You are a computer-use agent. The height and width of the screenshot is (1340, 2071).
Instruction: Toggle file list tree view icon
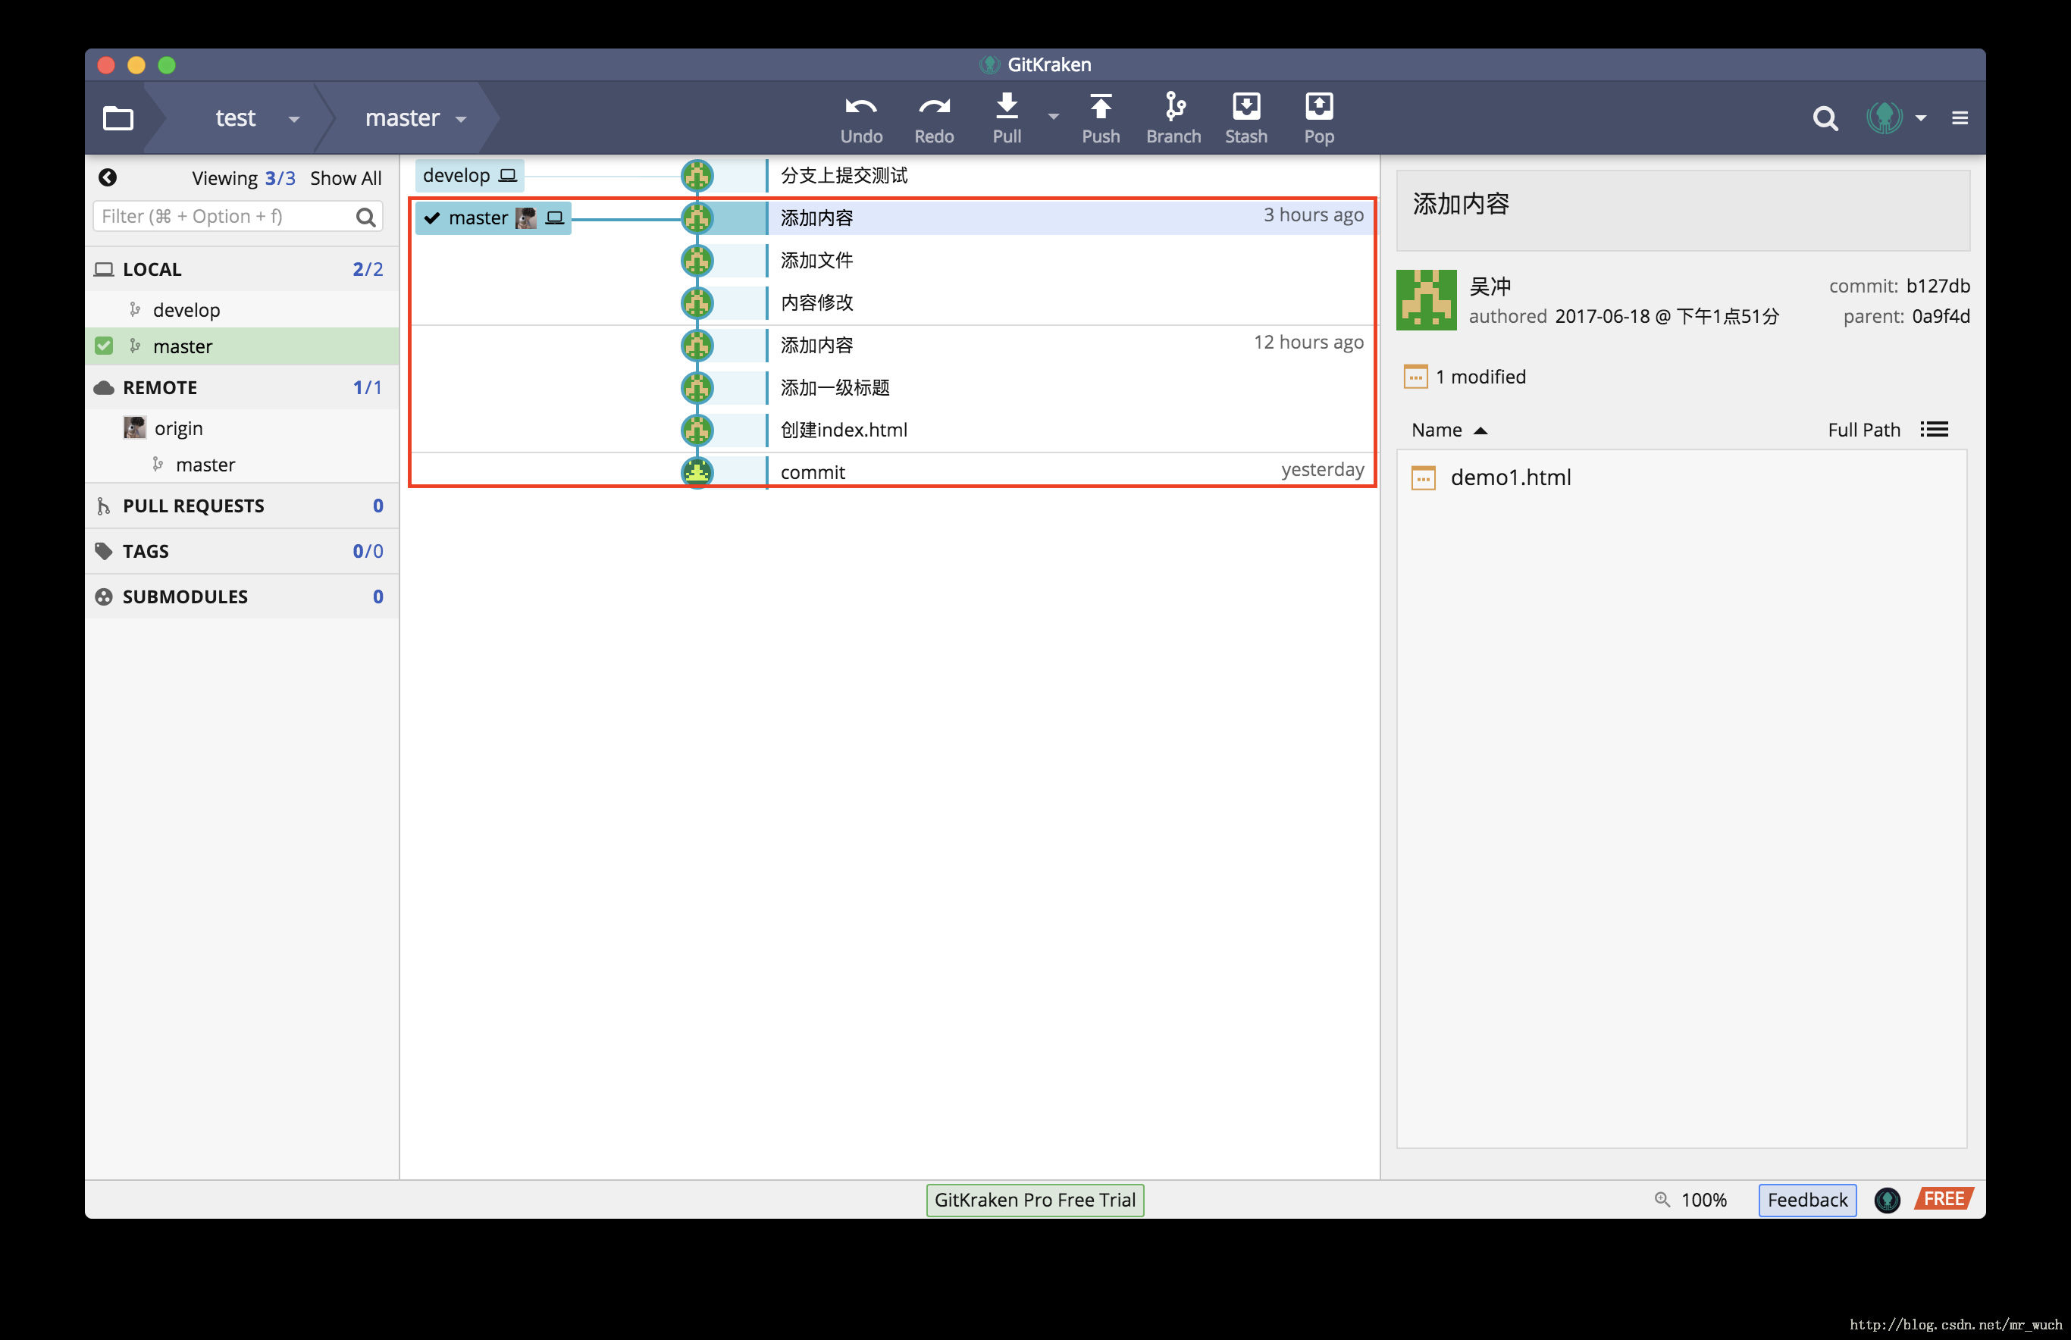1935,430
